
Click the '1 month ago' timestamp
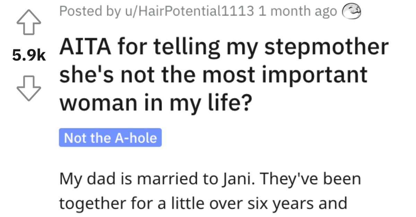pos(297,11)
